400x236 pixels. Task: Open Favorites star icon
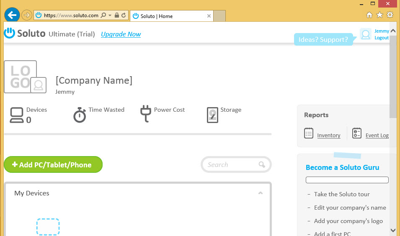pos(379,15)
